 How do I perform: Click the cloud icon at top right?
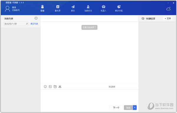168,9
